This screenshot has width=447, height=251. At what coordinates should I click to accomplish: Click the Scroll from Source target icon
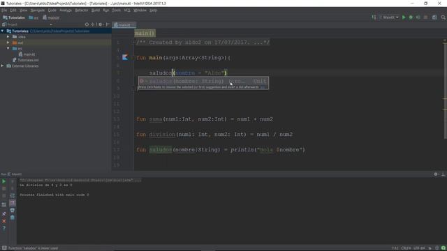pos(87,24)
